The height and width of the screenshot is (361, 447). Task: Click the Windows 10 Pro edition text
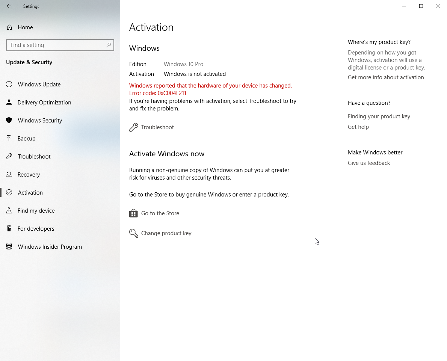coord(183,64)
